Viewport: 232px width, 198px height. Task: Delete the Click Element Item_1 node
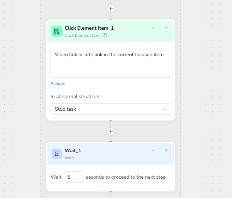(166, 28)
